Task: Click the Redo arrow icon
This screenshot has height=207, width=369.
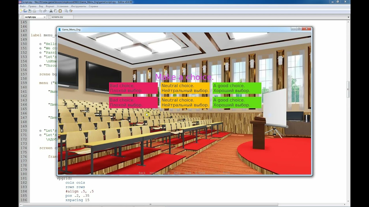Action: (45, 11)
